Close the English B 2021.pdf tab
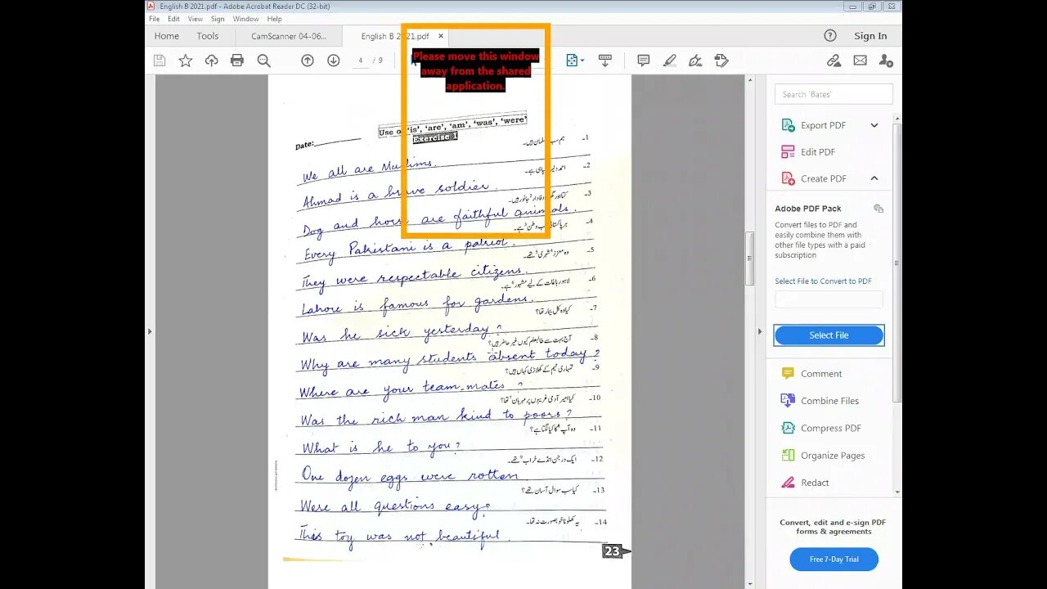The width and height of the screenshot is (1047, 589). 440,36
